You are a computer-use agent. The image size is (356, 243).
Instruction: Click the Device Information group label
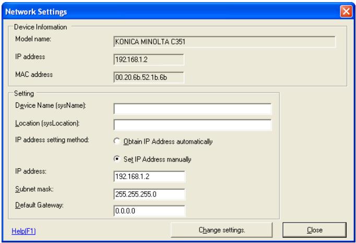click(40, 27)
